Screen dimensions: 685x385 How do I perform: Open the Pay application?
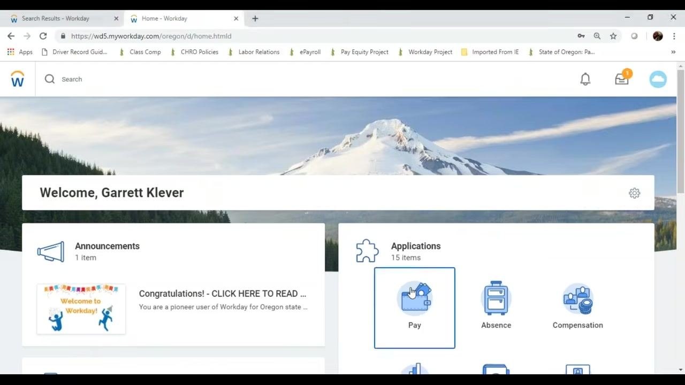click(x=415, y=308)
